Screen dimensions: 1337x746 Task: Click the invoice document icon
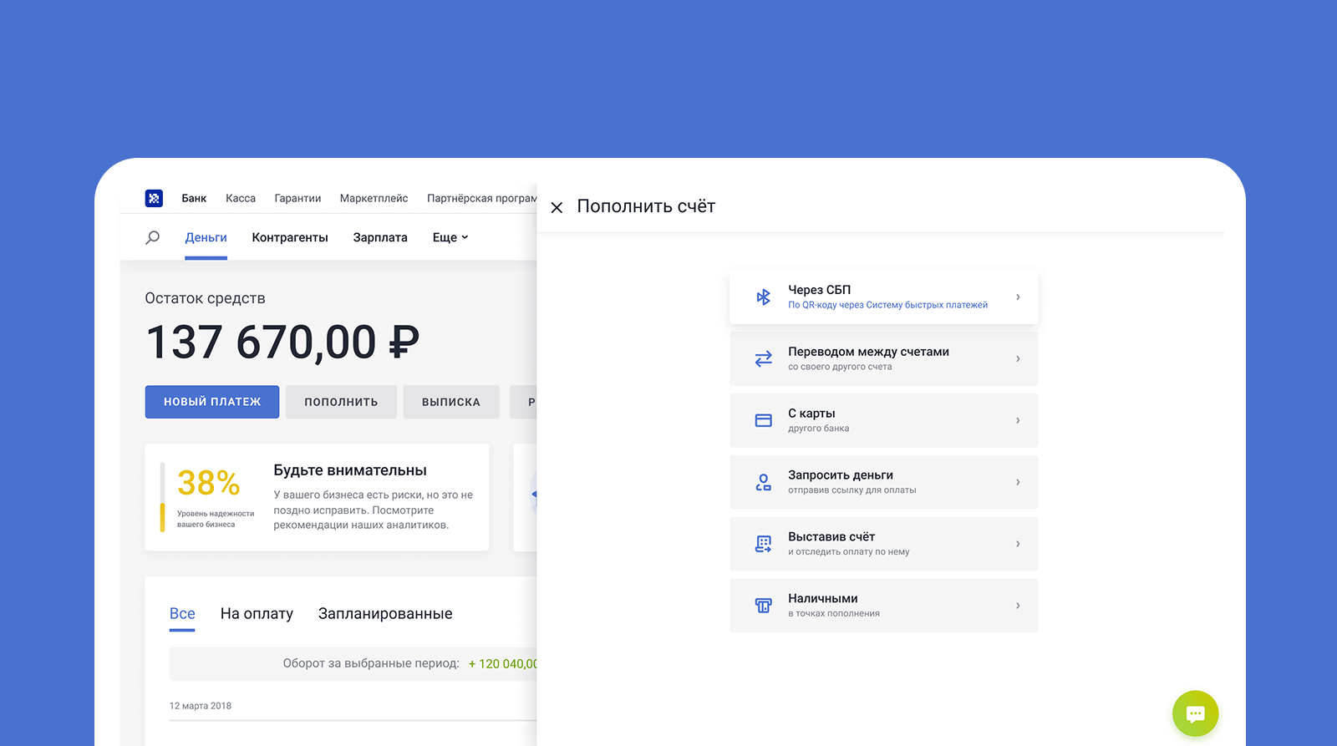tap(764, 545)
